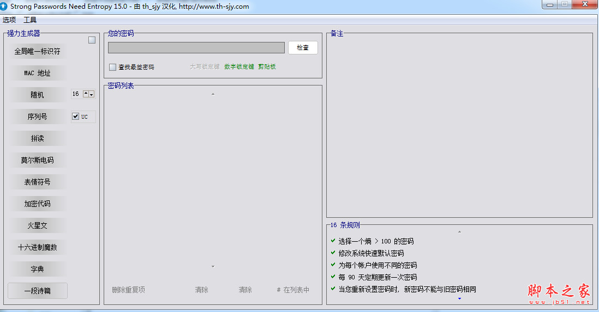Screen dimensions: 599x312
Task: Open the 选项 menu
Action: 9,20
